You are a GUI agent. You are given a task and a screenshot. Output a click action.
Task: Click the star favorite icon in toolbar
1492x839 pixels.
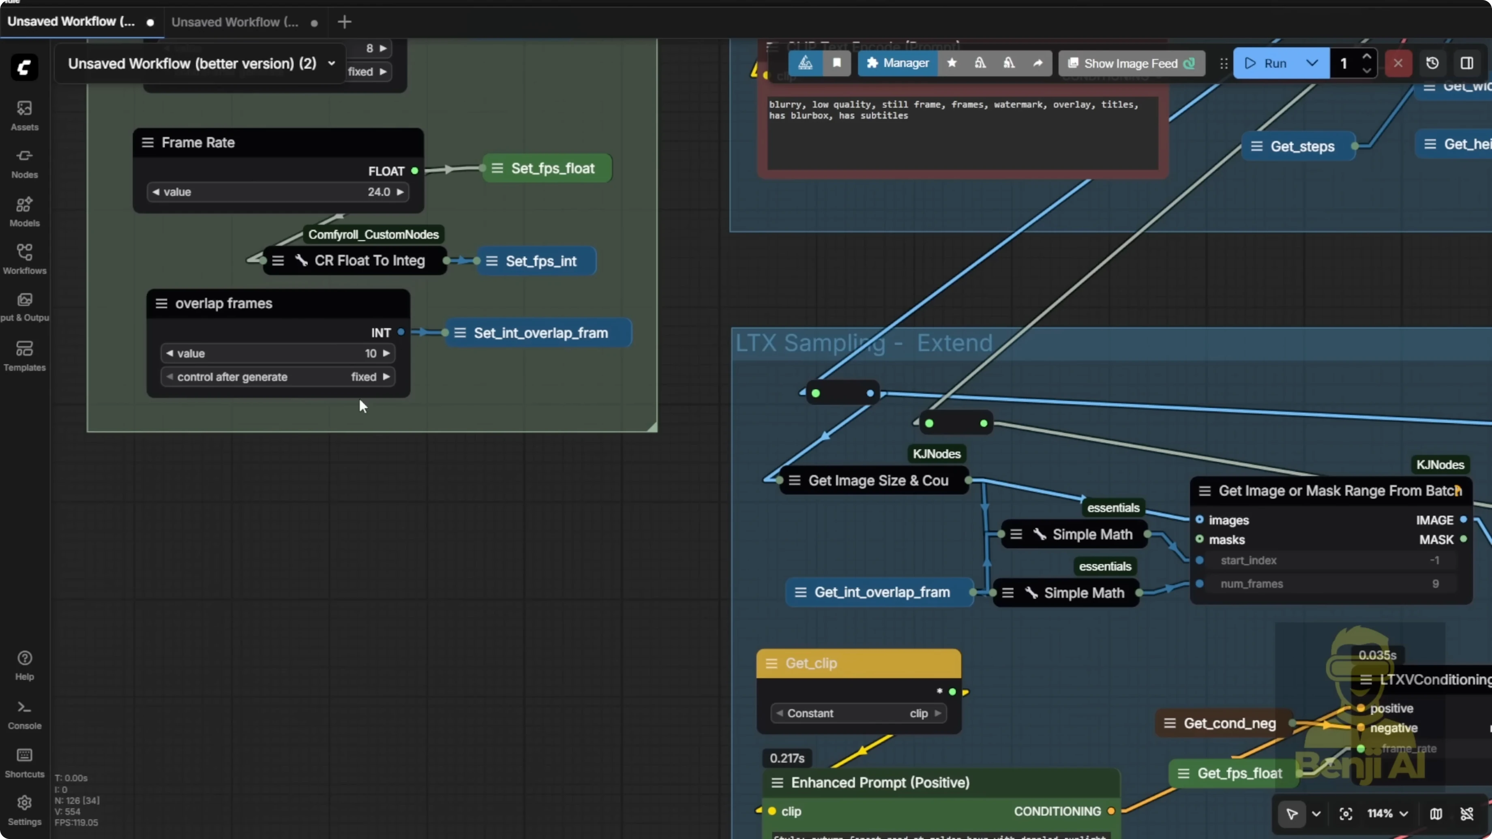click(952, 63)
